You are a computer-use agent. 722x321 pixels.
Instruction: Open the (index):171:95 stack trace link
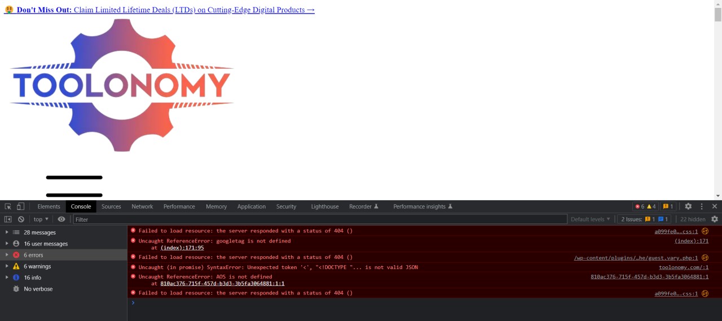[x=182, y=248]
